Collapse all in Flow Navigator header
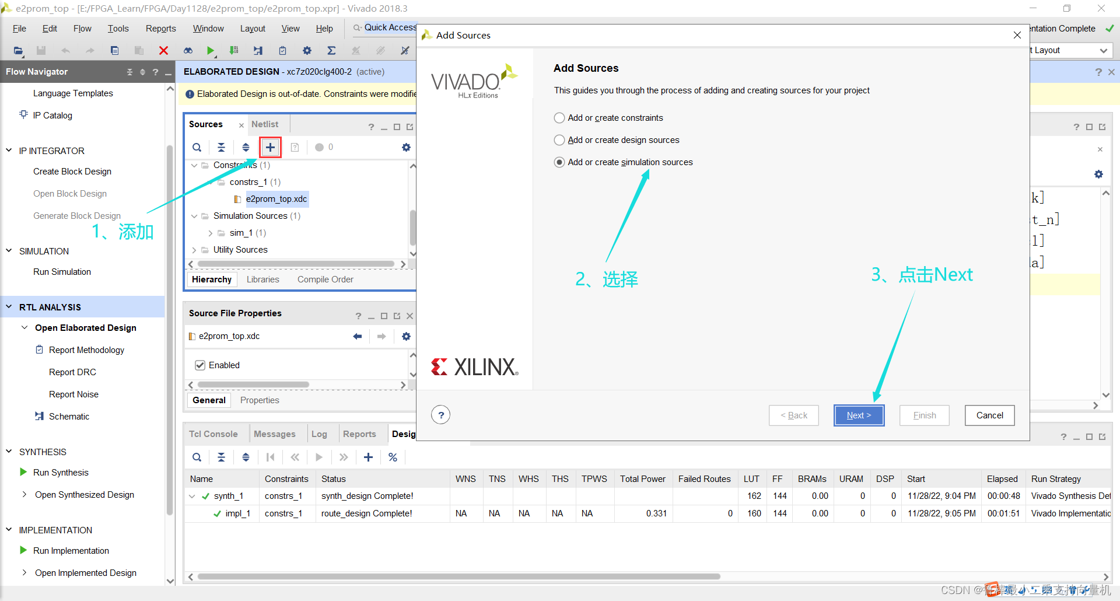Image resolution: width=1120 pixels, height=601 pixels. 129,72
